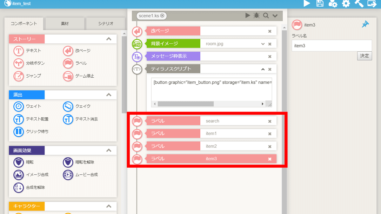The height and width of the screenshot is (214, 381).
Task: Select the 背景イメージ block
Action: pos(211,44)
